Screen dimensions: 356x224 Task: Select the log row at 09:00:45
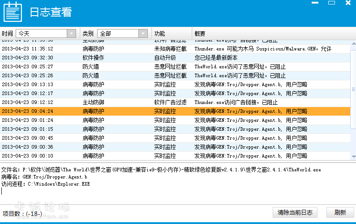175,138
